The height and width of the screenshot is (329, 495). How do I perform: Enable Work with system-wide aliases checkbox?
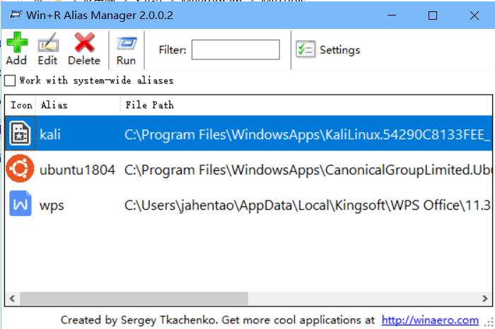(10, 80)
